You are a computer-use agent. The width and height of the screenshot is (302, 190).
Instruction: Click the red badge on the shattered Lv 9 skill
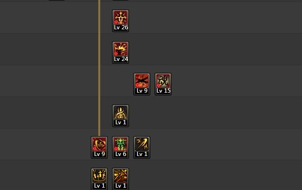137,86
